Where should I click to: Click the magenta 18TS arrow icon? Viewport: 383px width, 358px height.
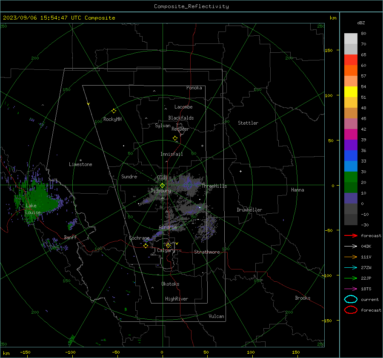pos(351,289)
